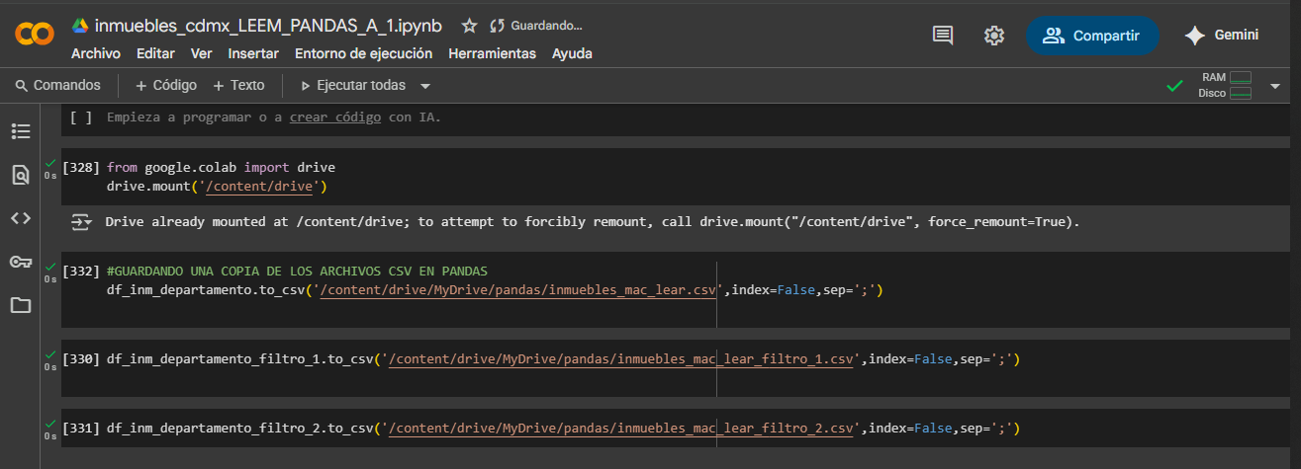Click 'from google.colab import drive' code line
Viewport: 1301px width, 469px height.
coord(221,168)
